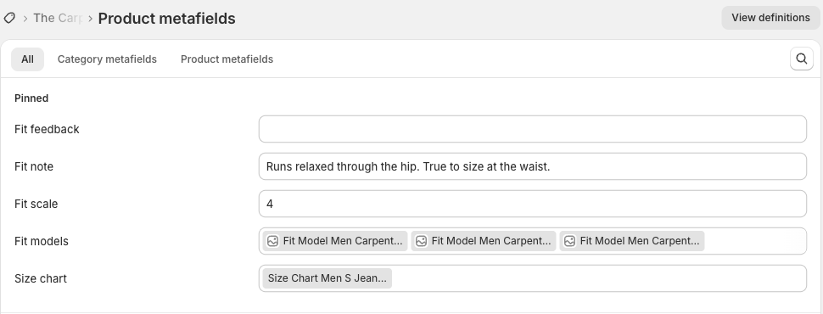Select second Fit Model Men Carpent chip
This screenshot has height=314, width=823.
484,241
